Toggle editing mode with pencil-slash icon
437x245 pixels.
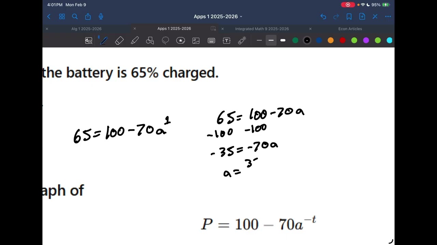(375, 16)
